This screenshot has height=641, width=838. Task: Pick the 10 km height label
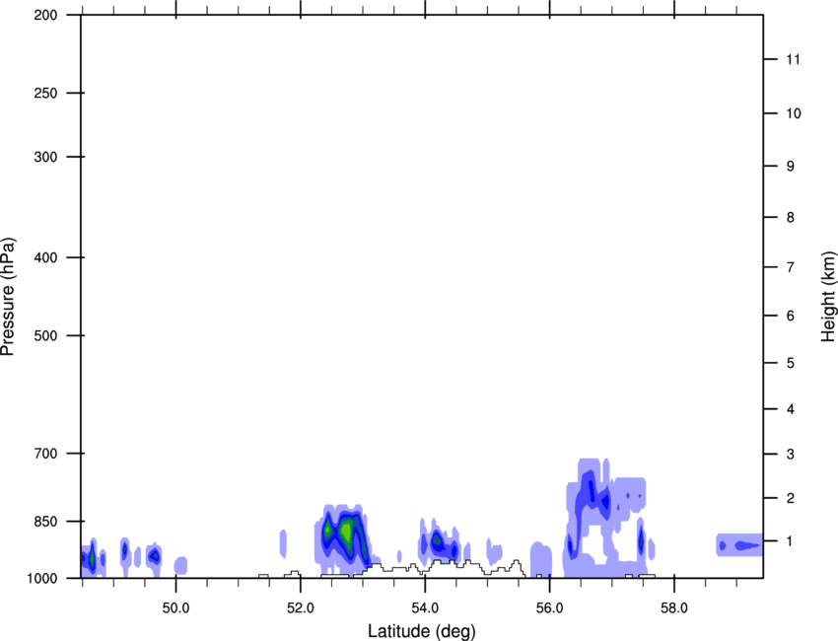coord(794,113)
